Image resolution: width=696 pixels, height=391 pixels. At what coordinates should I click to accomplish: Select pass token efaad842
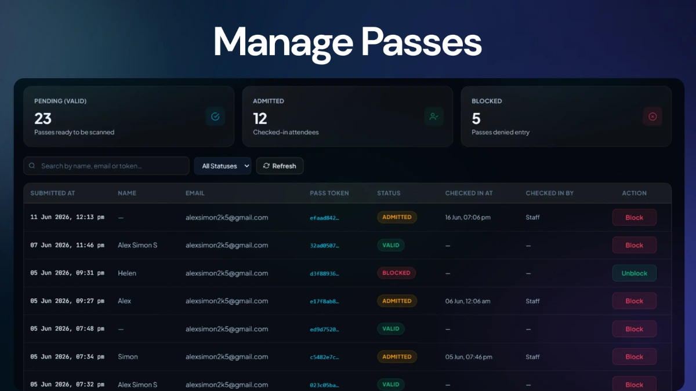[325, 218]
